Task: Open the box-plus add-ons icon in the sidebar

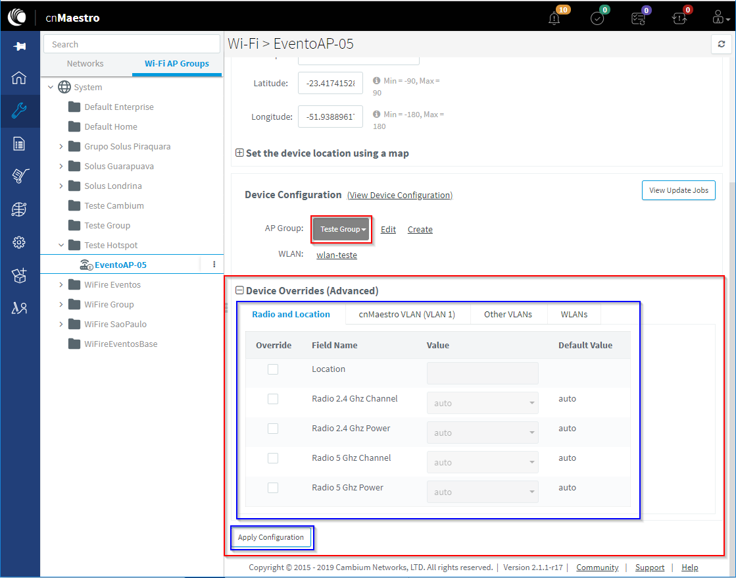Action: pyautogui.click(x=19, y=275)
